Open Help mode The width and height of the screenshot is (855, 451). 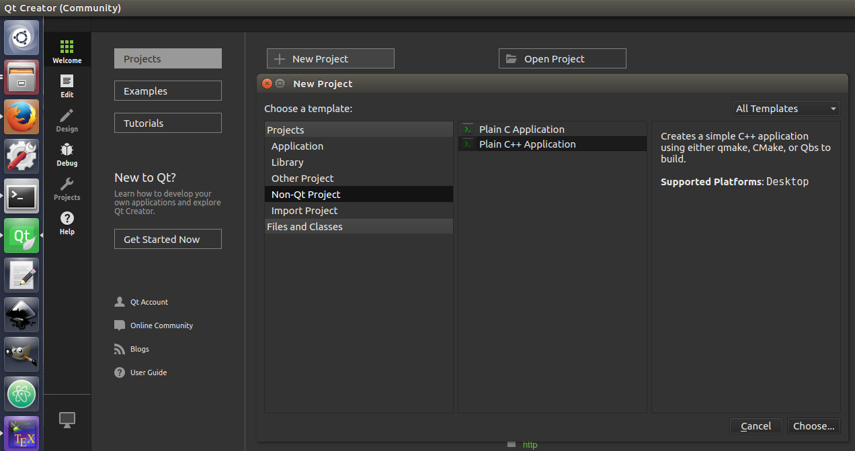[x=67, y=222]
